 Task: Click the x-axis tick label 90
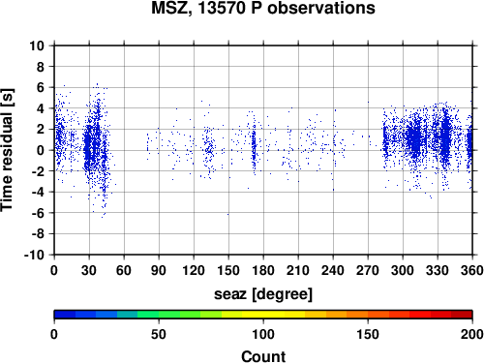159,270
